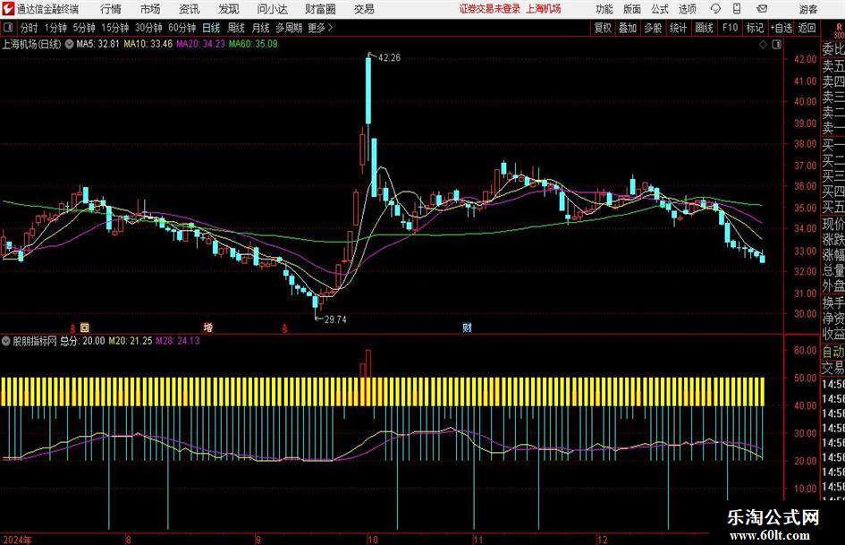Switch to the 分时 chart period
Image resolution: width=845 pixels, height=545 pixels.
click(x=30, y=28)
